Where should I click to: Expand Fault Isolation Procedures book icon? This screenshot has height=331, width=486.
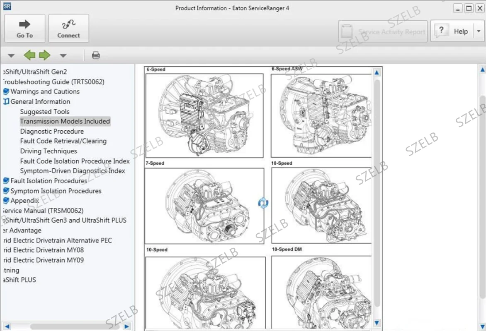(6, 181)
